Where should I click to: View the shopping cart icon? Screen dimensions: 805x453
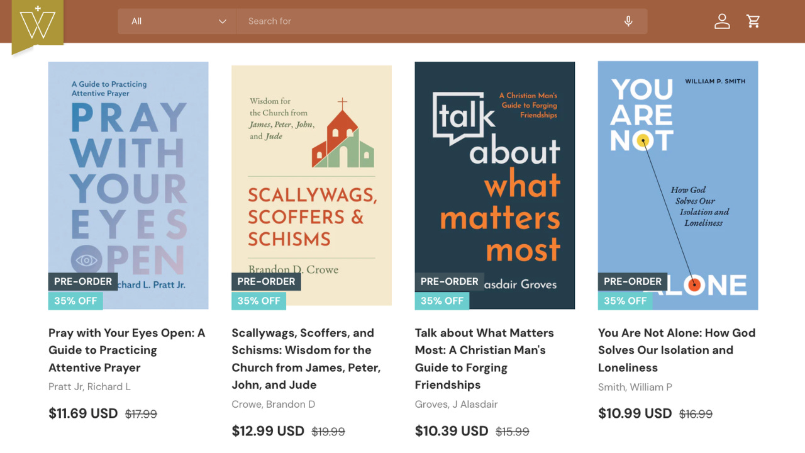point(753,21)
